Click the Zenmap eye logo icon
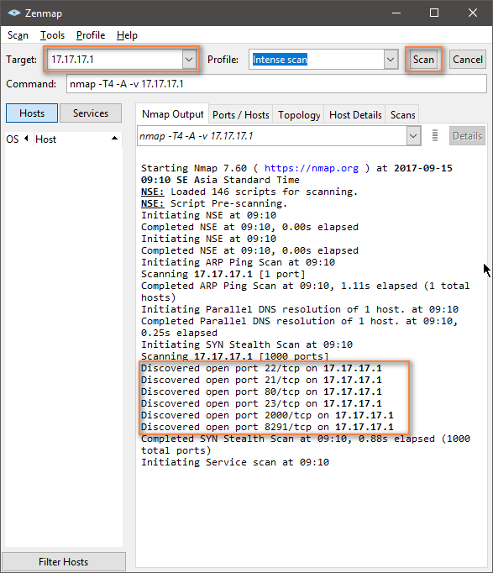 (14, 13)
